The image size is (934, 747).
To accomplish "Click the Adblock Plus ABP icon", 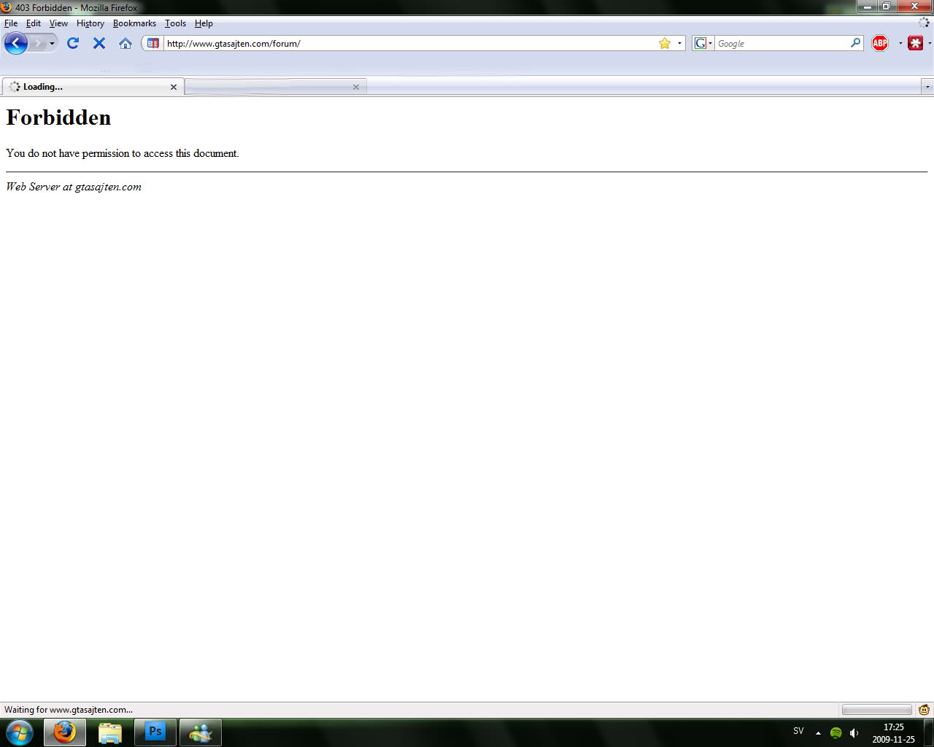I will [x=881, y=44].
